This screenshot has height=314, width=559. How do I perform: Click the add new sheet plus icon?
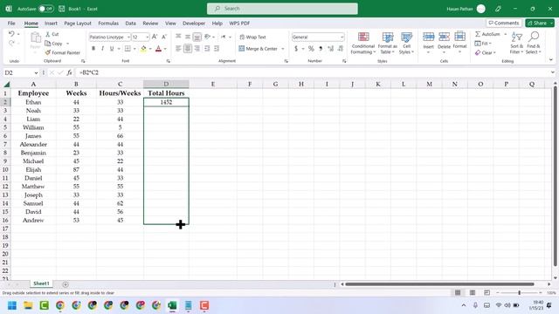66,284
